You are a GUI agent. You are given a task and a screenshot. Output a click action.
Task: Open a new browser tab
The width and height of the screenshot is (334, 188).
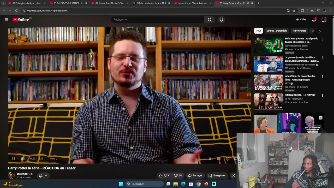[x=258, y=3]
